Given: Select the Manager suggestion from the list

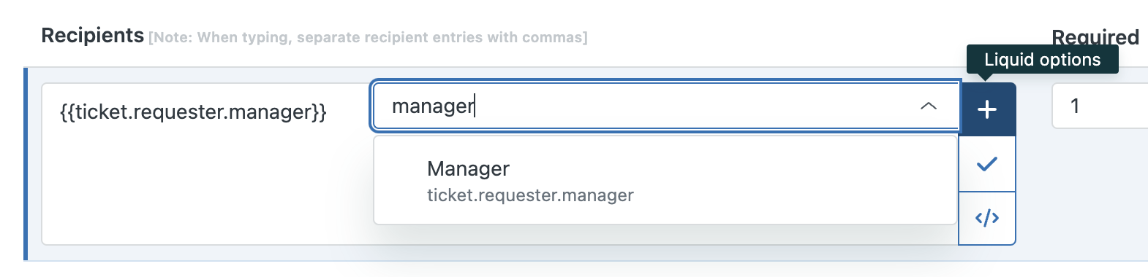Looking at the screenshot, I should (665, 181).
